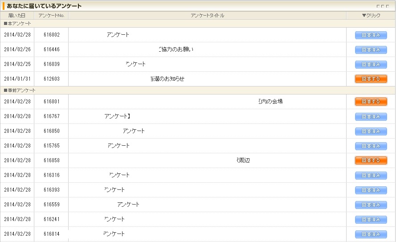
Task: Click survey number 616814
Action: click(x=52, y=234)
